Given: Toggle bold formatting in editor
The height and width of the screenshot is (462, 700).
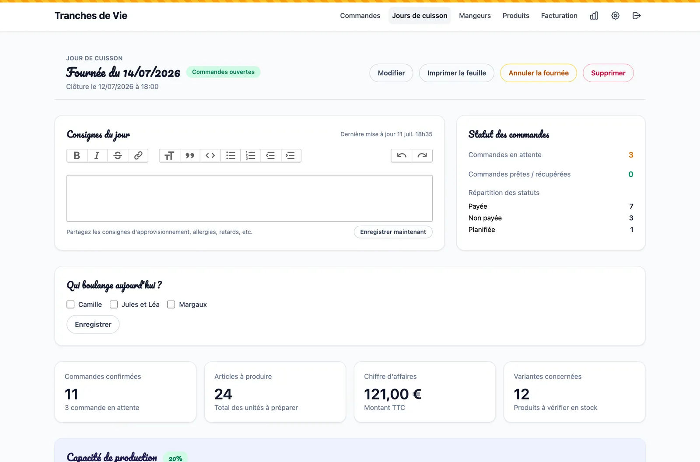Looking at the screenshot, I should [77, 155].
